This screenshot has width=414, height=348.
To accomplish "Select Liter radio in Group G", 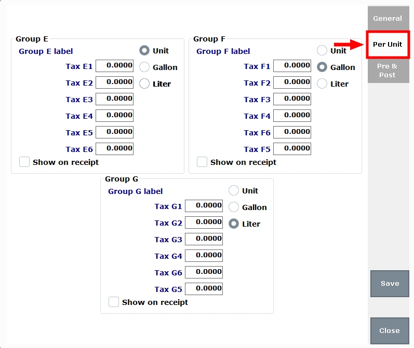I will coord(234,224).
